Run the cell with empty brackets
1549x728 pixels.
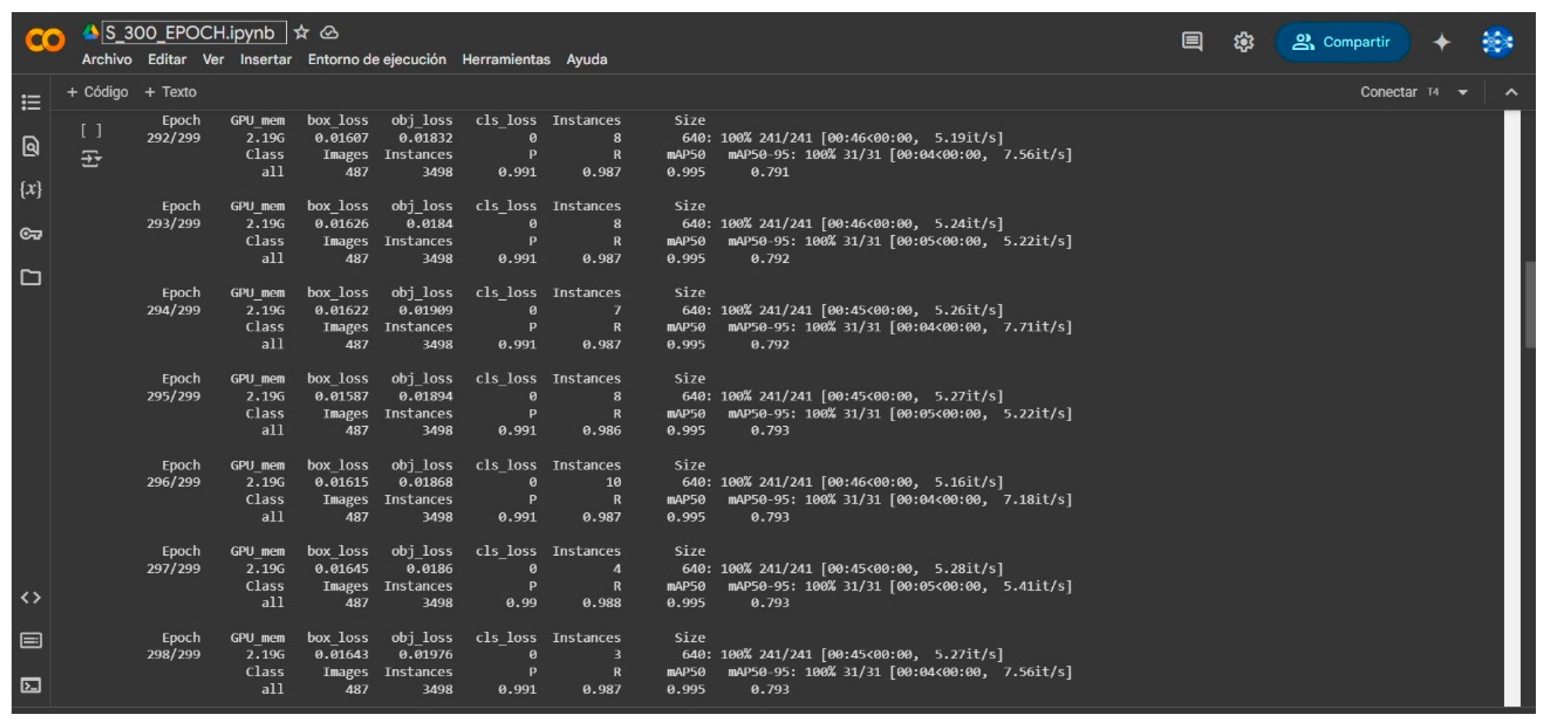[91, 130]
